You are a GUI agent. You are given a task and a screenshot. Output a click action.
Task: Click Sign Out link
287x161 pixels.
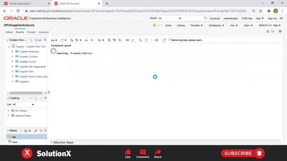(x=272, y=18)
